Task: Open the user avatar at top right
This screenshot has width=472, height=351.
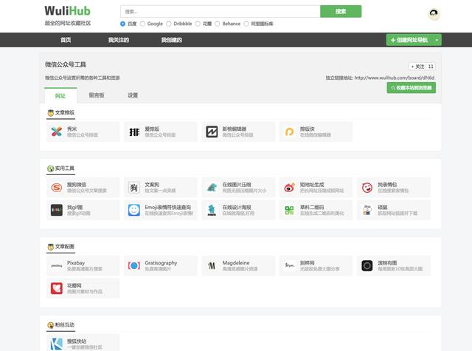Action: click(434, 15)
